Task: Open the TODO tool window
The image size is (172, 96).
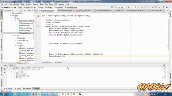Action: [x=17, y=88]
